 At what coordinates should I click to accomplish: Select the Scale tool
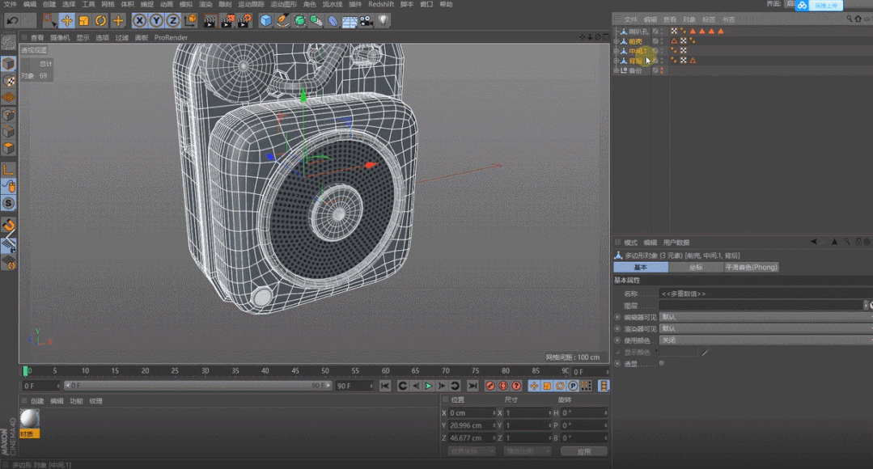pos(84,20)
